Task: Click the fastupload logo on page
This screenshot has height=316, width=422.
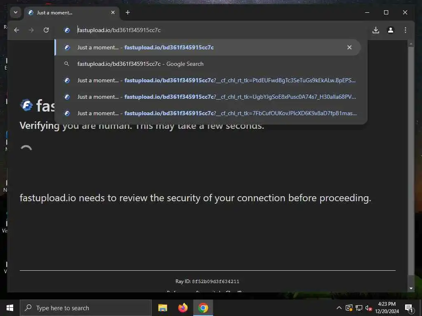Action: point(26,105)
